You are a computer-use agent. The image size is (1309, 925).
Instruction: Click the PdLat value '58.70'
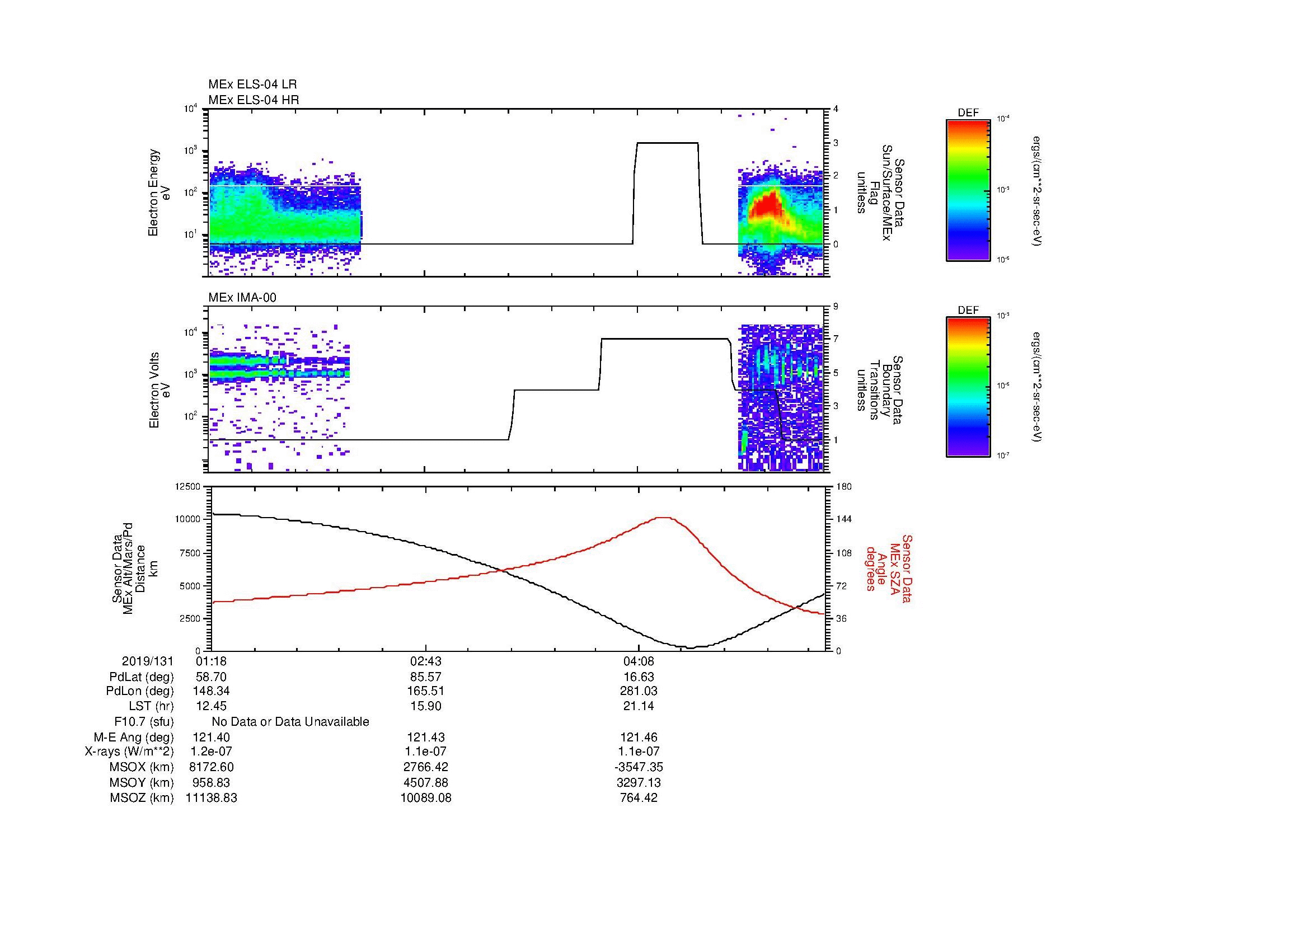click(212, 677)
